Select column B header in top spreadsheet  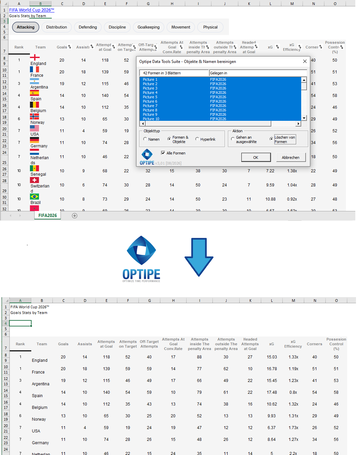[x=40, y=4]
